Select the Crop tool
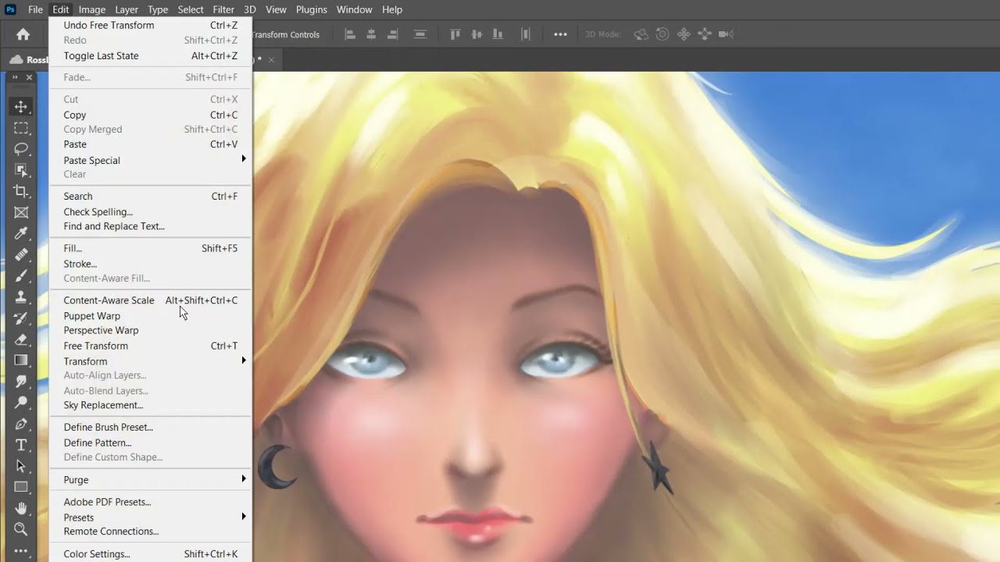 [21, 191]
